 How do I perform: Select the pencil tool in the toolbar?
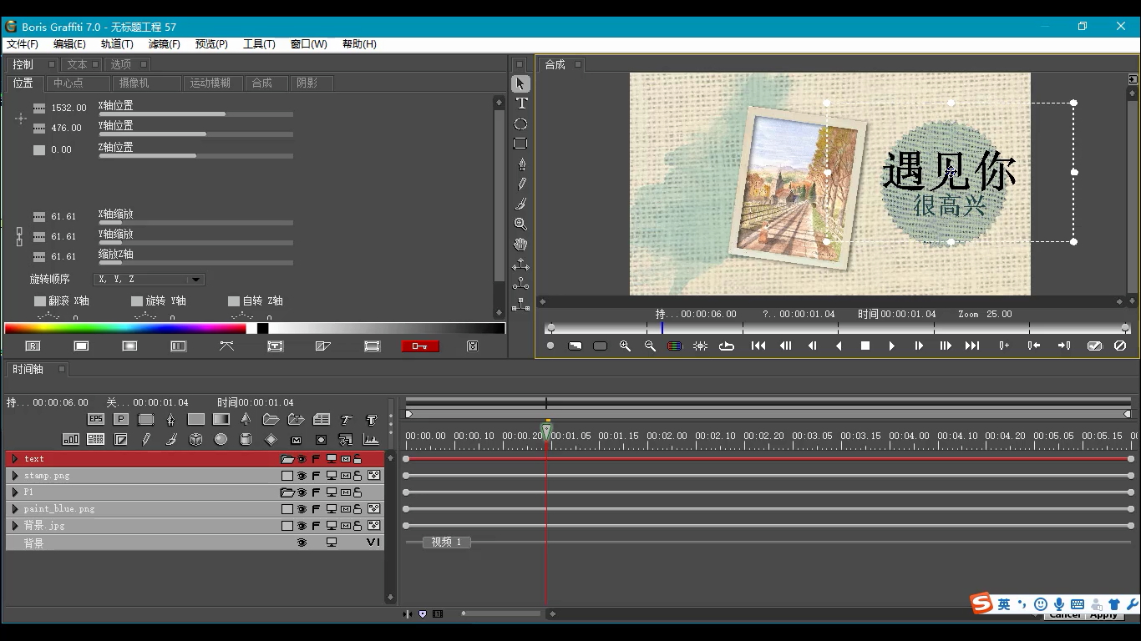tap(522, 184)
